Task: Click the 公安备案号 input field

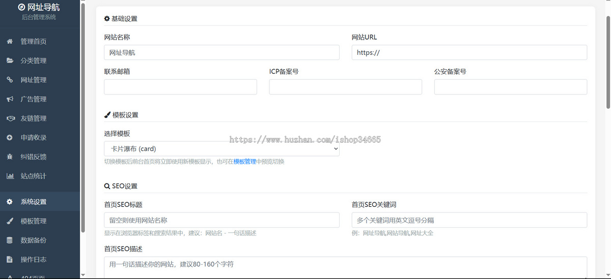Action: 511,87
